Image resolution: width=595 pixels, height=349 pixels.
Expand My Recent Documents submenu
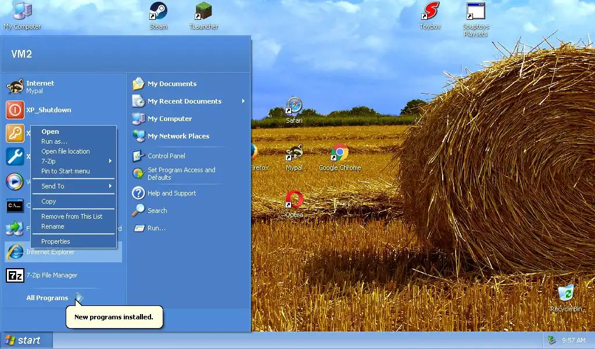pyautogui.click(x=189, y=101)
